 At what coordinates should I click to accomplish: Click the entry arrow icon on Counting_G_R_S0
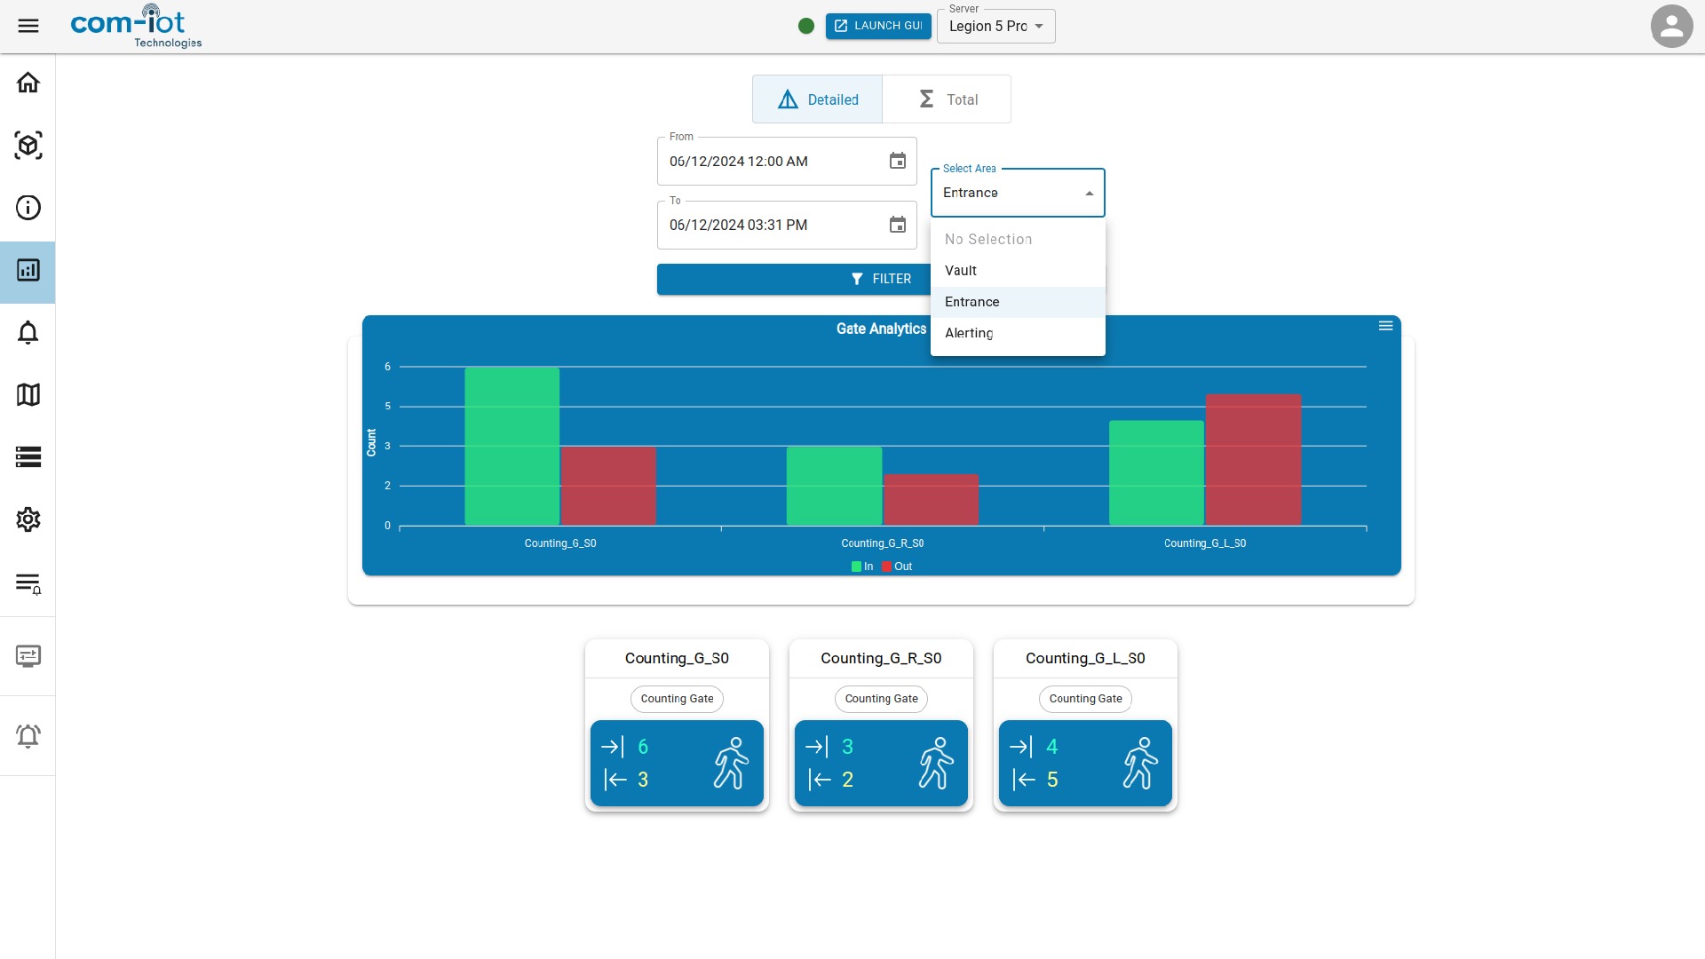coord(817,747)
